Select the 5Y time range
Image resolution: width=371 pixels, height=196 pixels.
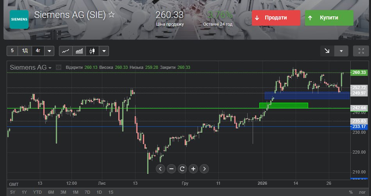[13, 192]
